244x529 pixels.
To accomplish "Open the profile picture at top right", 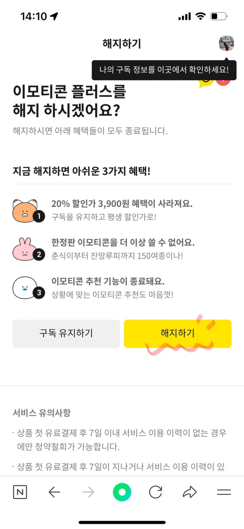I will [x=226, y=43].
